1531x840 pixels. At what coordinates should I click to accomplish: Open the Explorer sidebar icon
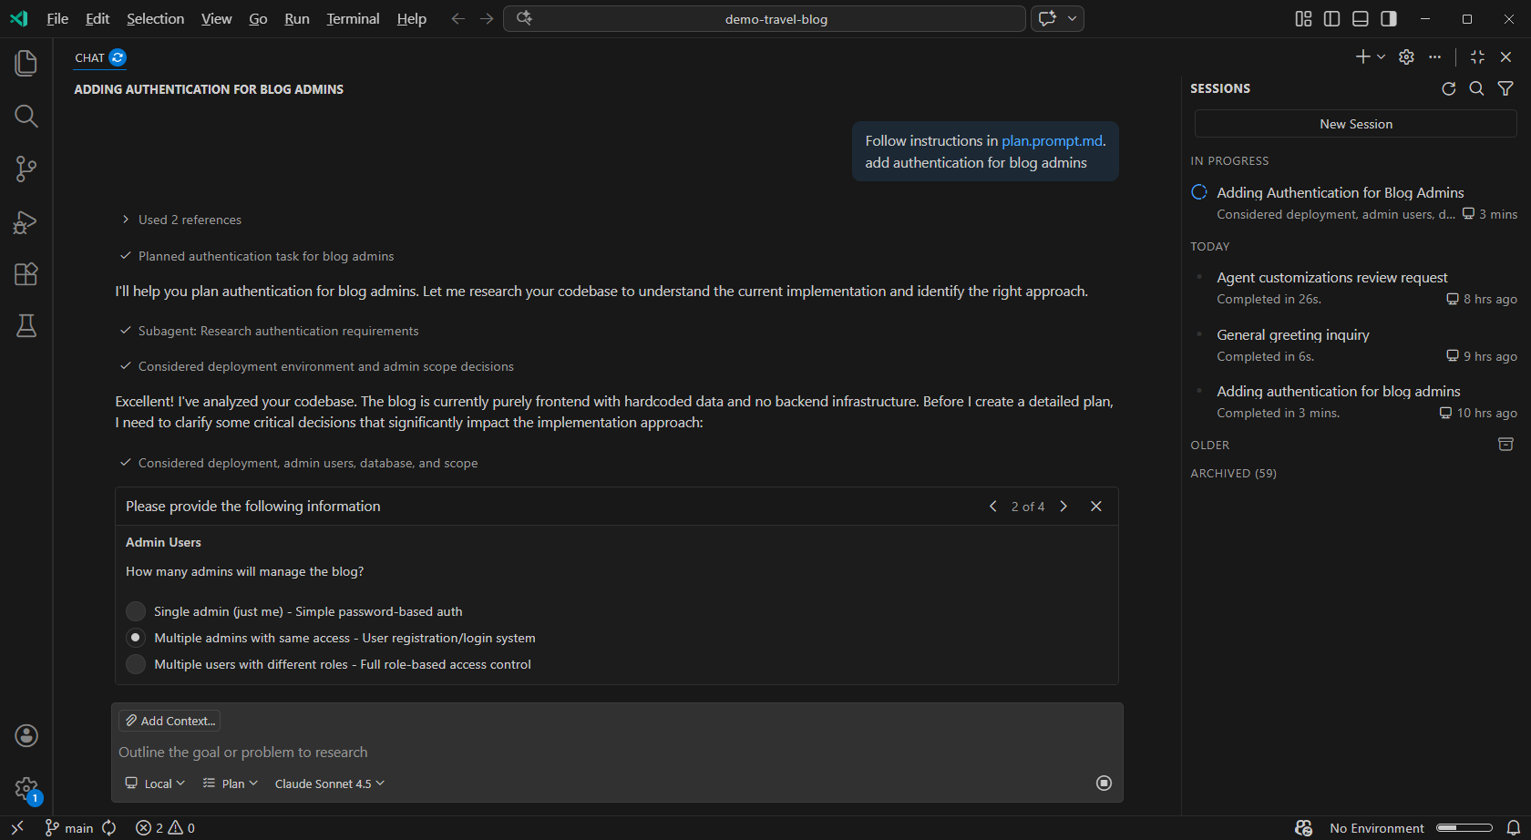(26, 62)
